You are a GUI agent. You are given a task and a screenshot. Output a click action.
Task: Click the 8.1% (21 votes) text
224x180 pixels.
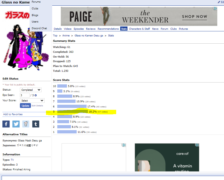pos(80,127)
